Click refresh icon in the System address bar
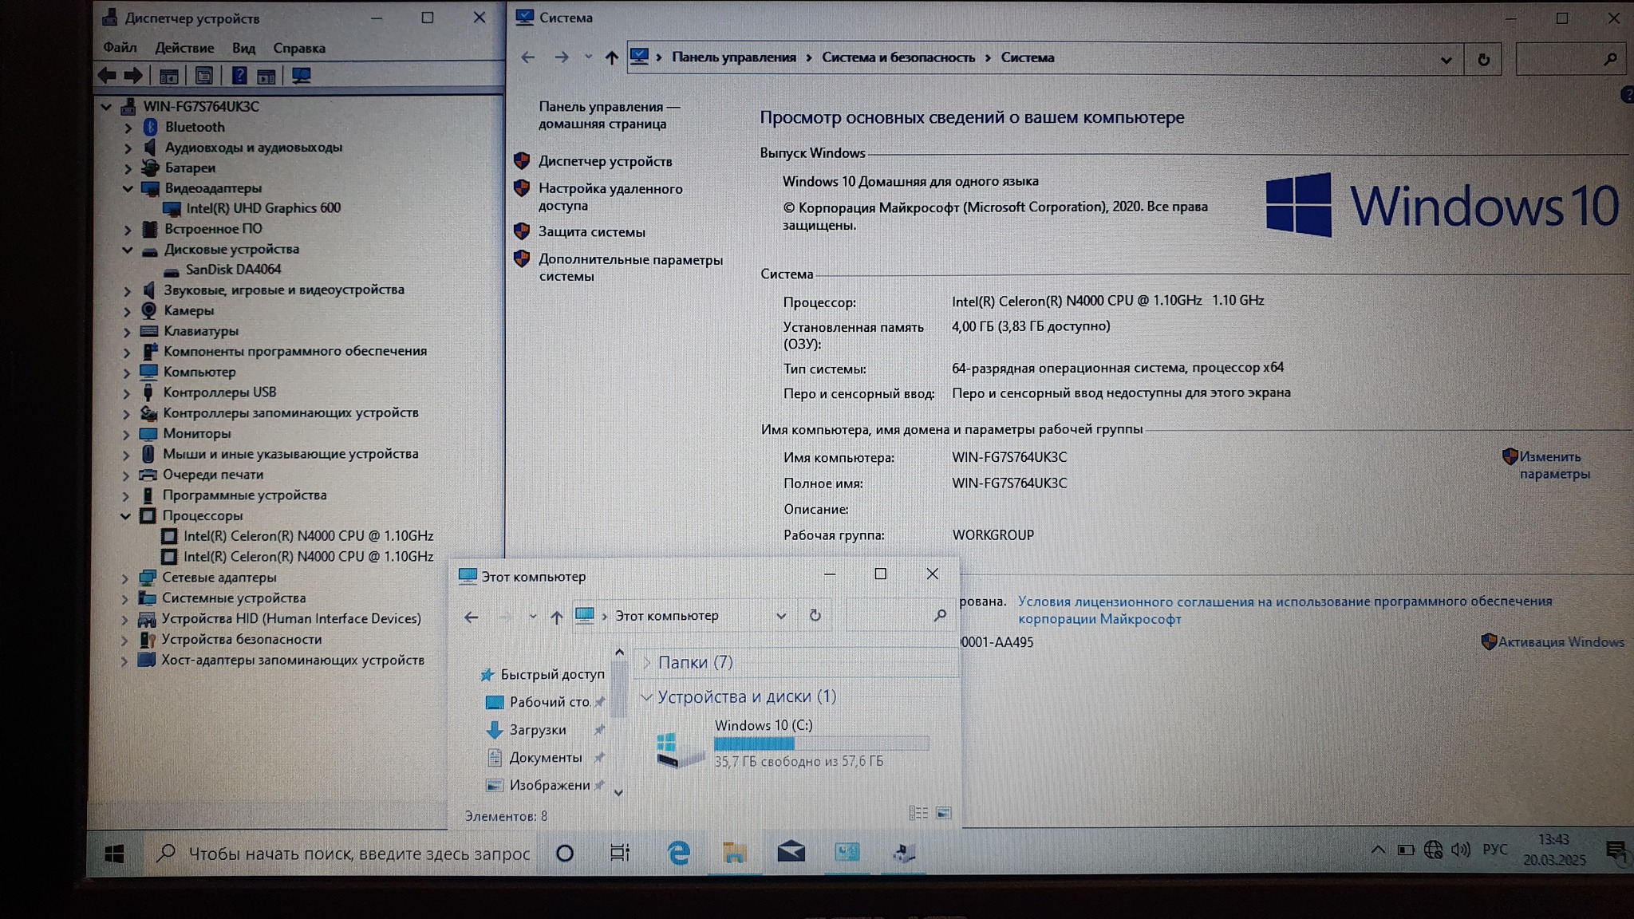Screen dimensions: 1634x919 click(x=1483, y=59)
